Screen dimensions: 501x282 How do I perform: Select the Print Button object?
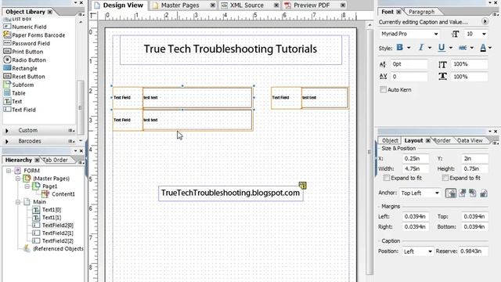point(23,52)
